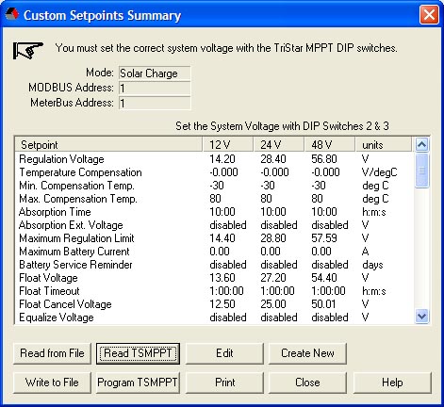Click the 57.59 maximum regulation value
Image resolution: width=444 pixels, height=407 pixels.
pos(324,238)
